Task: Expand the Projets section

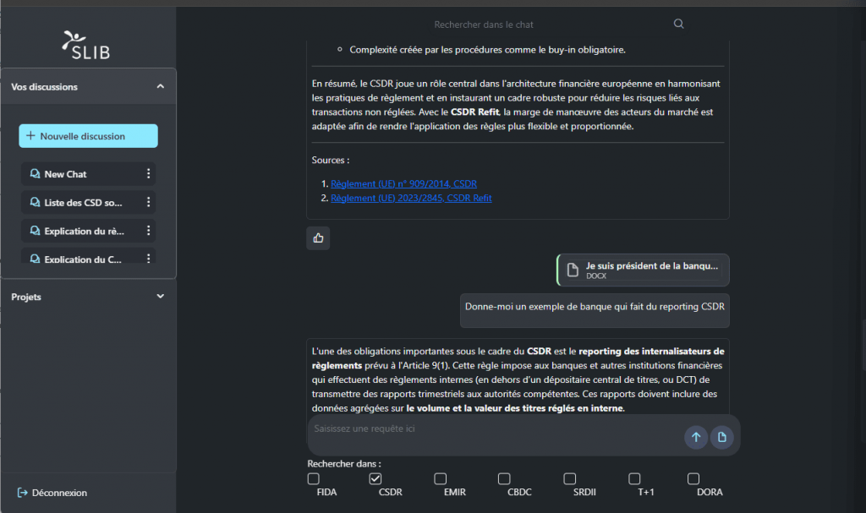Action: point(161,297)
